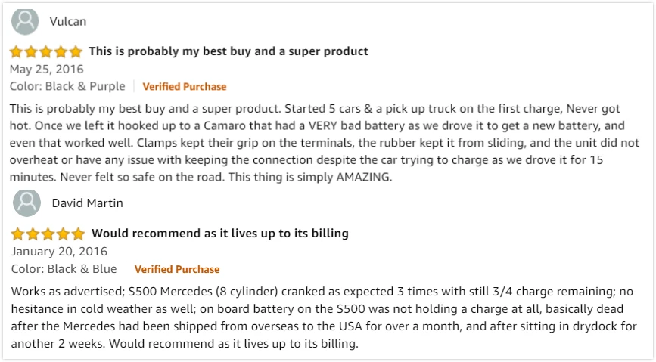656x362 pixels.
Task: Open review title "This is probably my best buy"
Action: 229,51
